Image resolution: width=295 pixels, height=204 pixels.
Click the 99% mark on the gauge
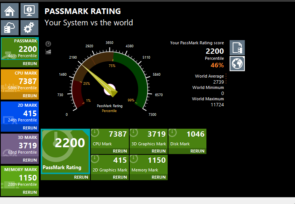click(x=131, y=100)
